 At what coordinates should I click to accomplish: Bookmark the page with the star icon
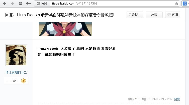pos(176,3)
